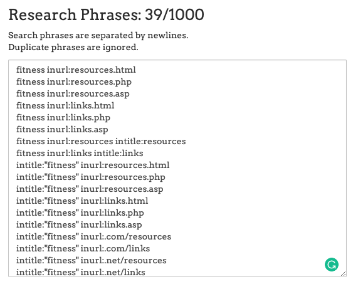
Task: Click 'intitle:"fitness" inurl:.net/resources' phrase
Action: (92, 260)
